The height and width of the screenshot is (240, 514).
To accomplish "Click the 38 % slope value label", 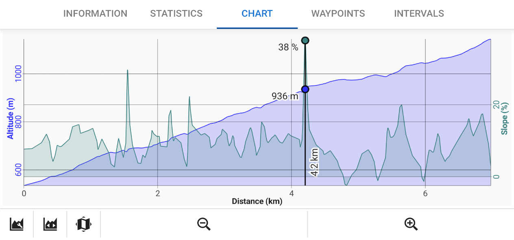I will [288, 47].
